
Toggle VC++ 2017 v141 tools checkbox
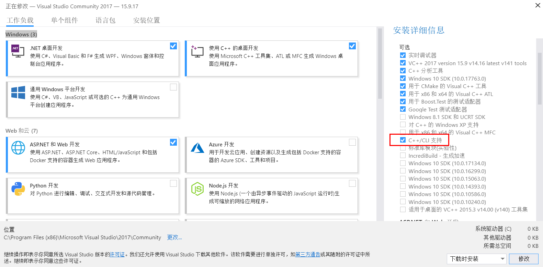(x=403, y=63)
